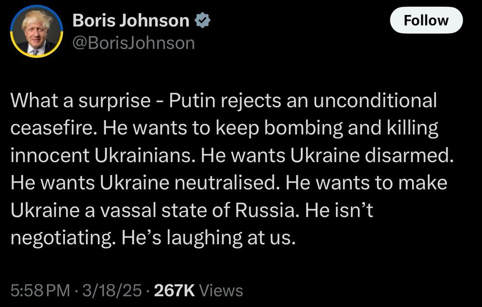Click the 267K view count number
Viewport: 482px width, 307px height.
(174, 291)
